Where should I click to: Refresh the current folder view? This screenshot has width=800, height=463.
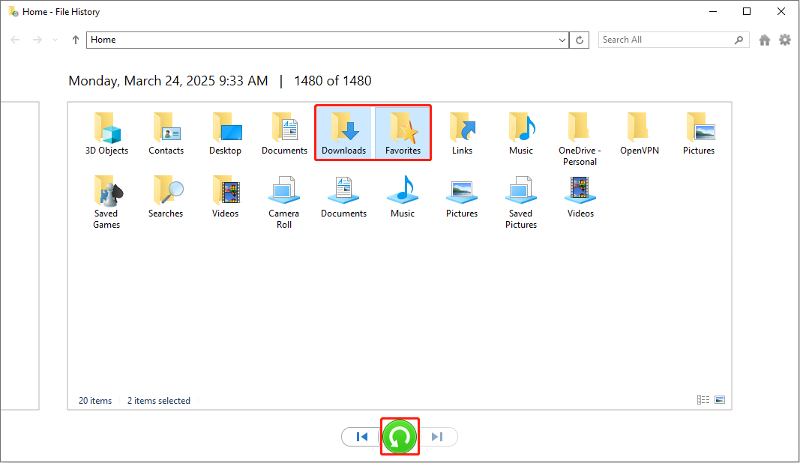click(x=580, y=40)
